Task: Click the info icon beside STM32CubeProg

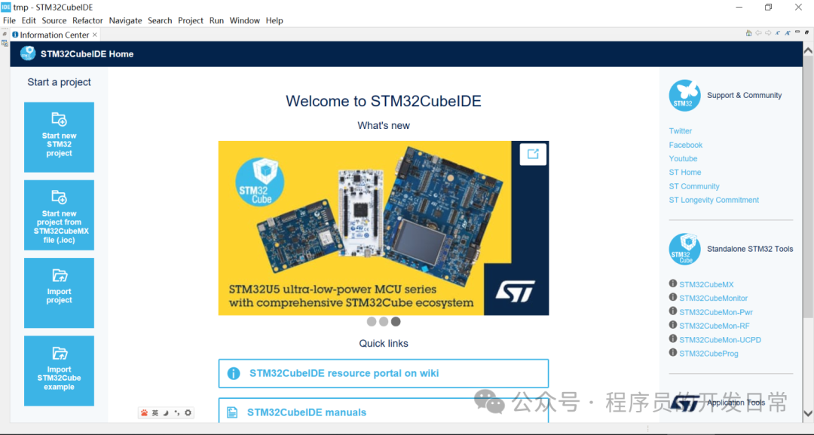Action: (673, 353)
